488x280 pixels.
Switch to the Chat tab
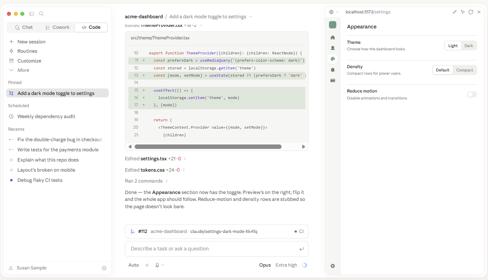click(24, 27)
